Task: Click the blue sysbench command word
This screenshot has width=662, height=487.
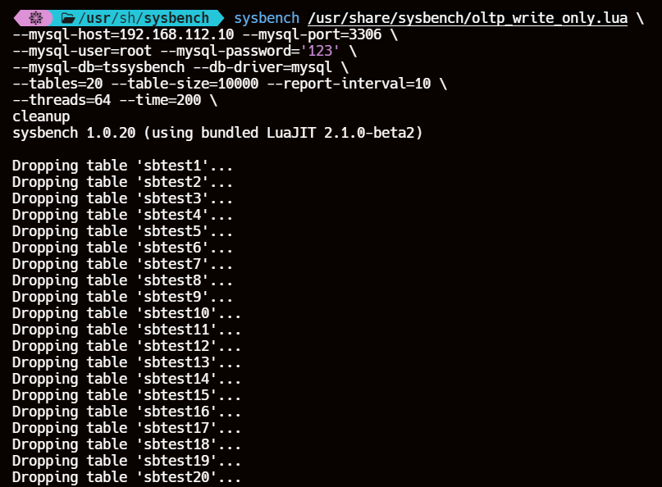Action: coord(266,17)
